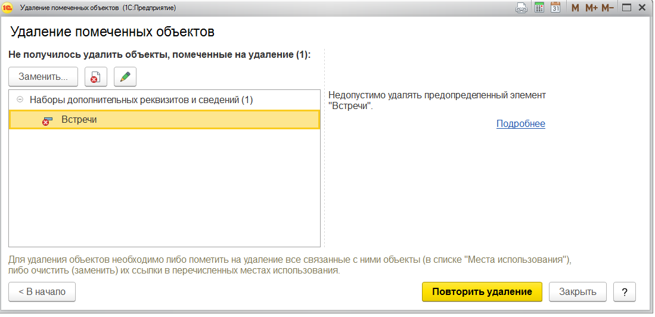Close the window with the X button
The width and height of the screenshot is (655, 317).
[x=644, y=8]
